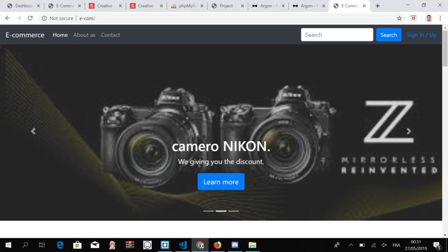Bookmark this page with the star
Image resolution: width=448 pixels, height=252 pixels.
click(x=399, y=18)
